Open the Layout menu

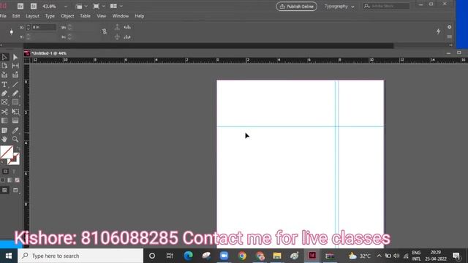(x=32, y=16)
